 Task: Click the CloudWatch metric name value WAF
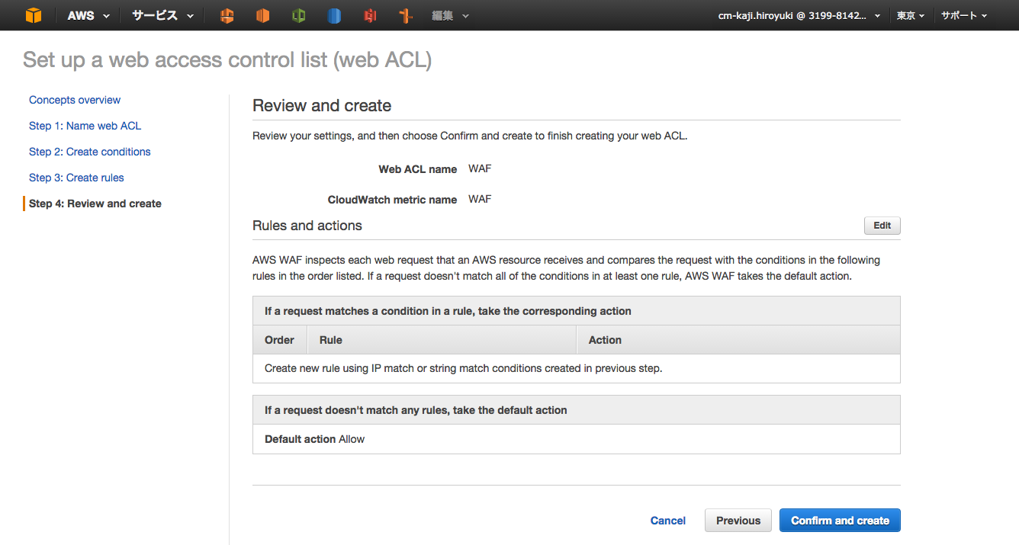[x=480, y=199]
